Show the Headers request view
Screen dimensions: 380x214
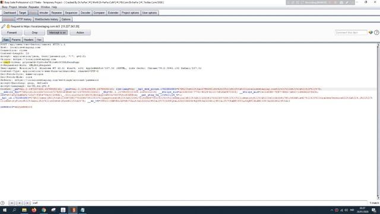28,40
